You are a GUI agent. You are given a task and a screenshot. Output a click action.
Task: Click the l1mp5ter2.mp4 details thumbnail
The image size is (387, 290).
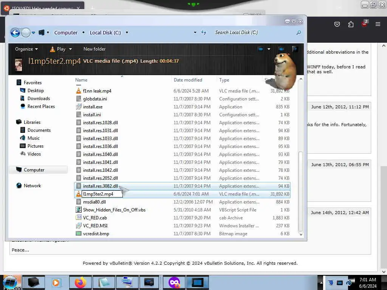click(x=19, y=65)
